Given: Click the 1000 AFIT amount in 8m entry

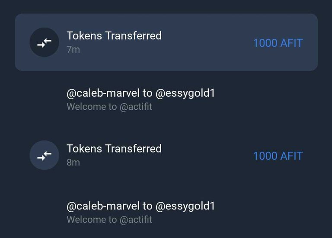Looking at the screenshot, I should 278,156.
